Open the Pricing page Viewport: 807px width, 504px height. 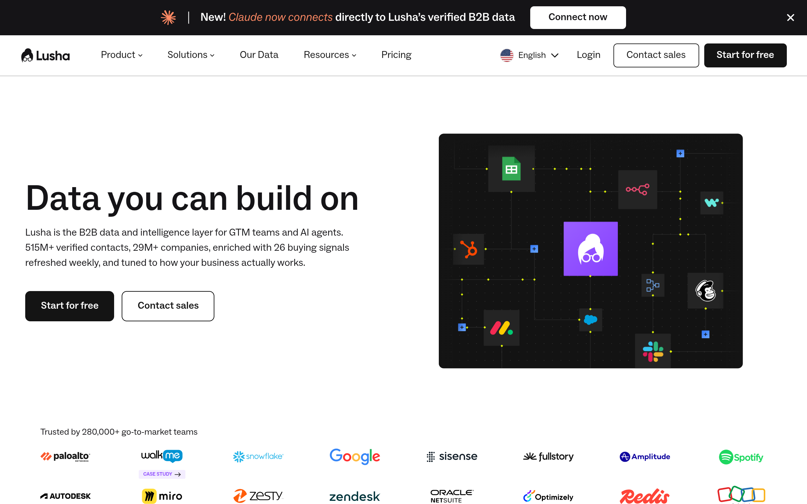(396, 55)
